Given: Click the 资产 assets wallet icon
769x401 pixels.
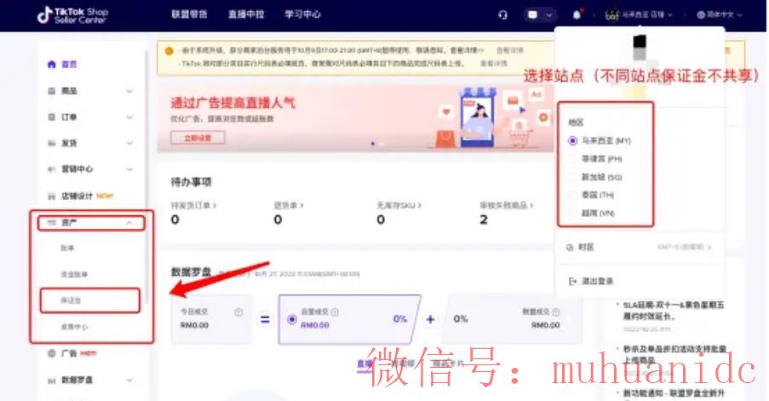Looking at the screenshot, I should 51,222.
